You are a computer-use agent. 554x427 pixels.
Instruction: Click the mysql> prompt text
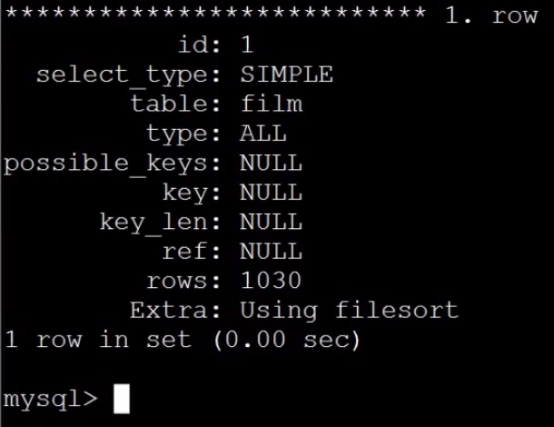coord(51,400)
